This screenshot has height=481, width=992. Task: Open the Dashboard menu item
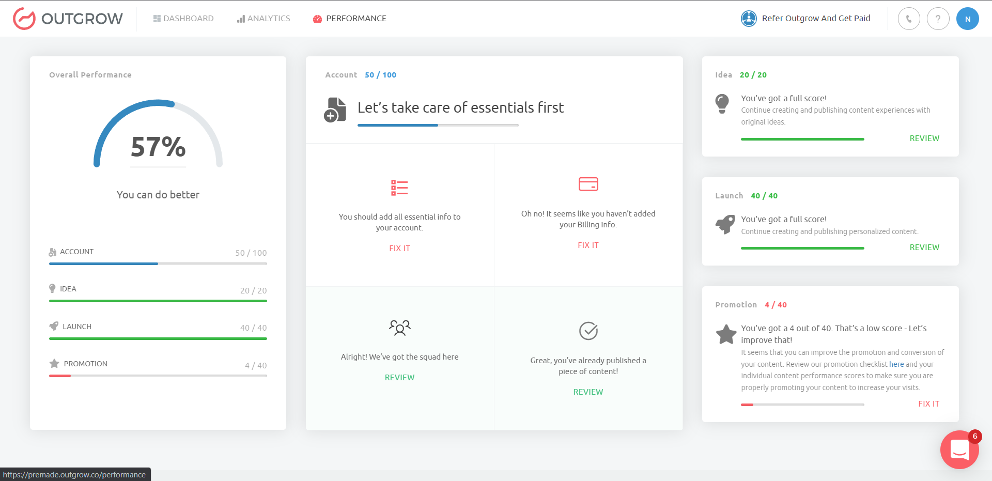[183, 19]
